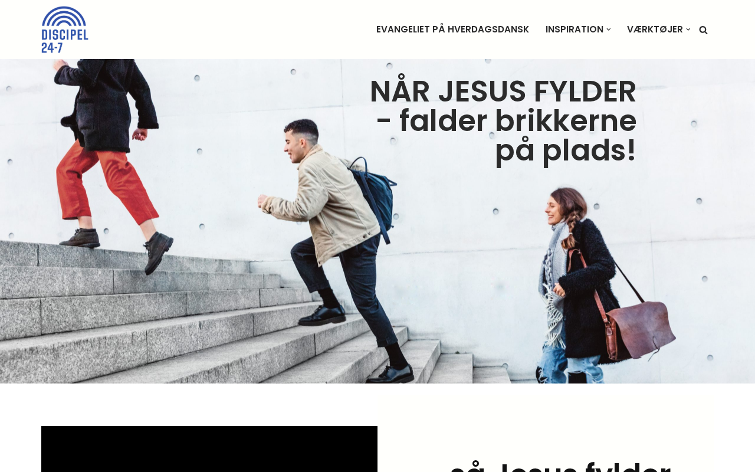The height and width of the screenshot is (472, 755).
Task: Select the Værktøjer menu item
Action: 655,29
